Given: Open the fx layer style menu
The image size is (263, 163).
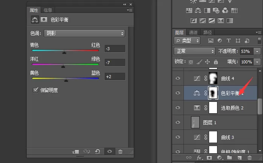Looking at the screenshot, I should pos(200,158).
